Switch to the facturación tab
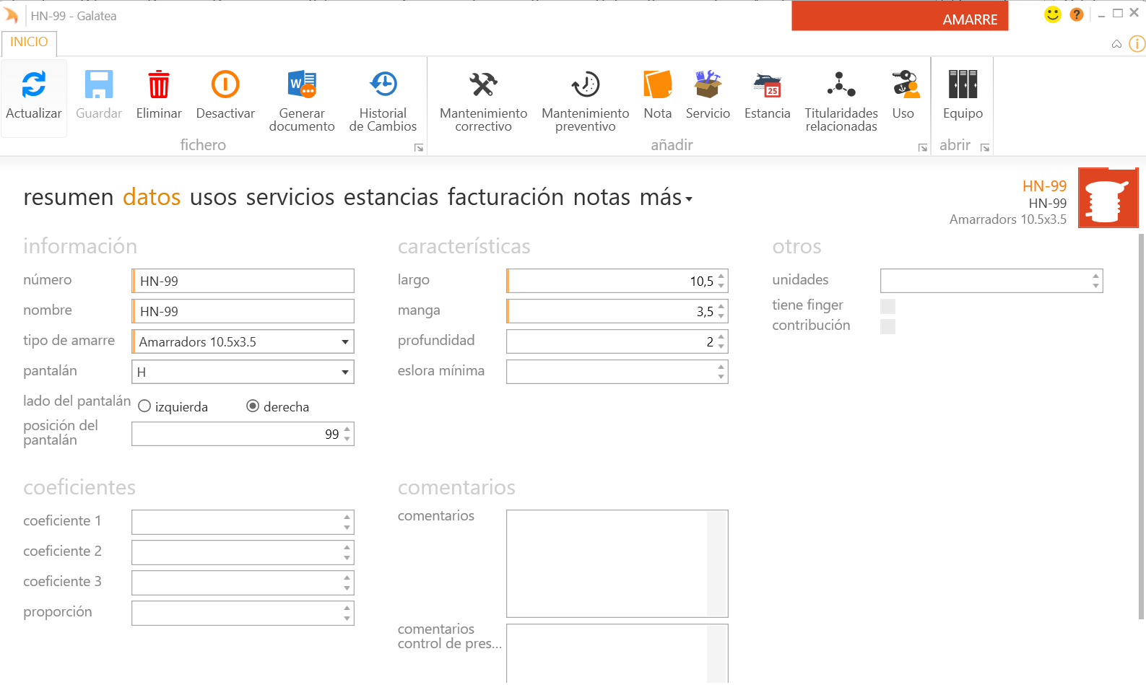Viewport: 1146px width, 685px height. (x=505, y=197)
